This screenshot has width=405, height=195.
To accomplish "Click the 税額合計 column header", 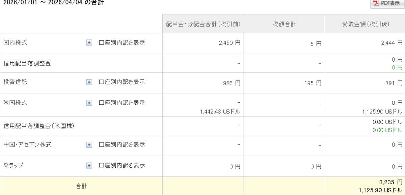I will [284, 24].
